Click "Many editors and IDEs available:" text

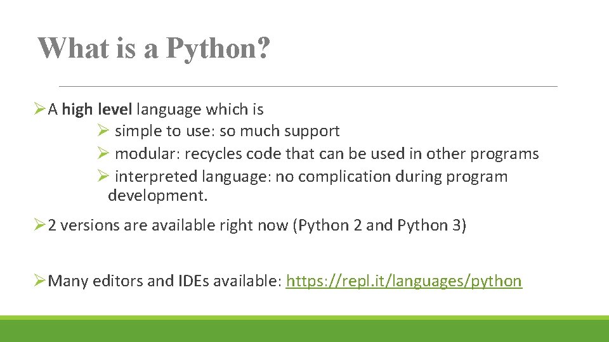164,281
